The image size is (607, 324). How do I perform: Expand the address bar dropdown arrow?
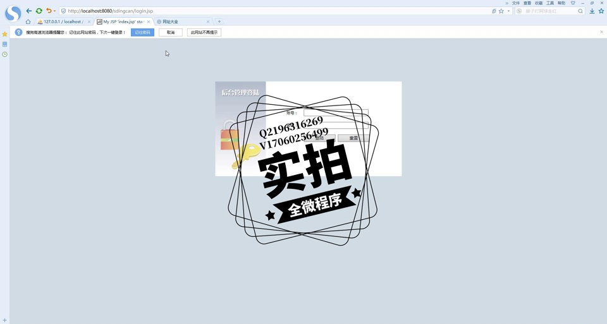click(x=508, y=11)
